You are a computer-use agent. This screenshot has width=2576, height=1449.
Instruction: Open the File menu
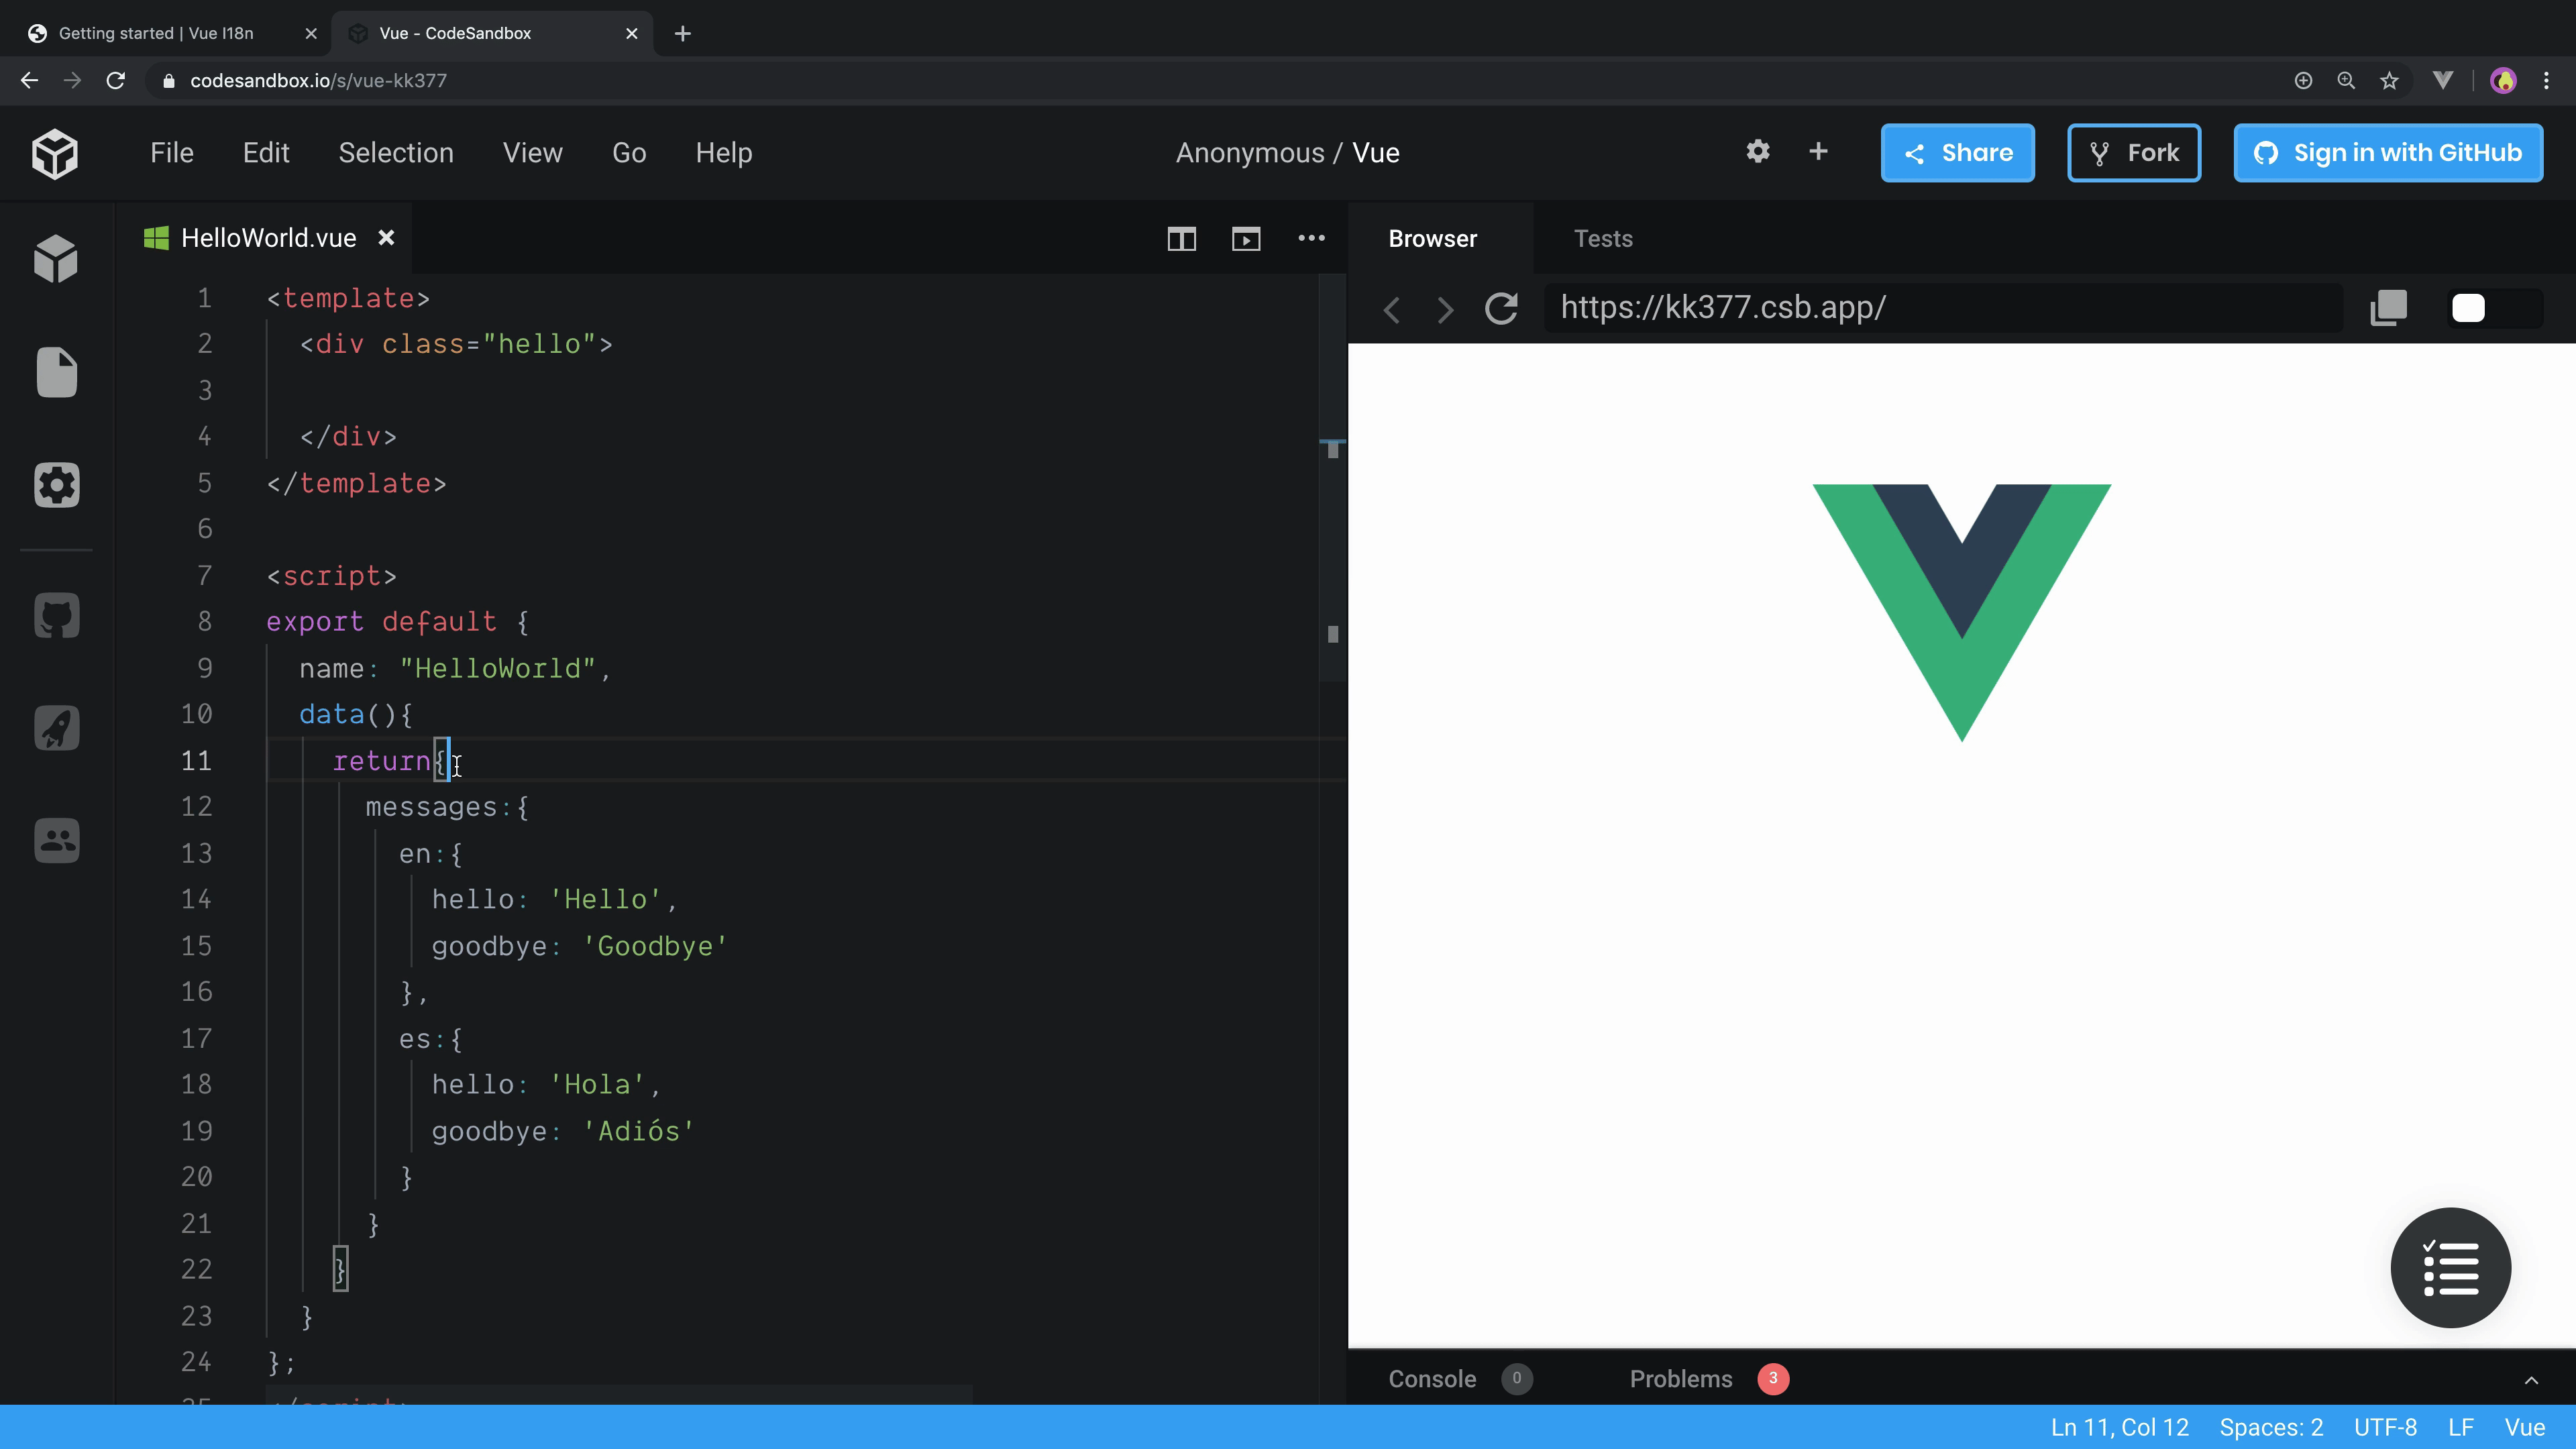tap(171, 153)
